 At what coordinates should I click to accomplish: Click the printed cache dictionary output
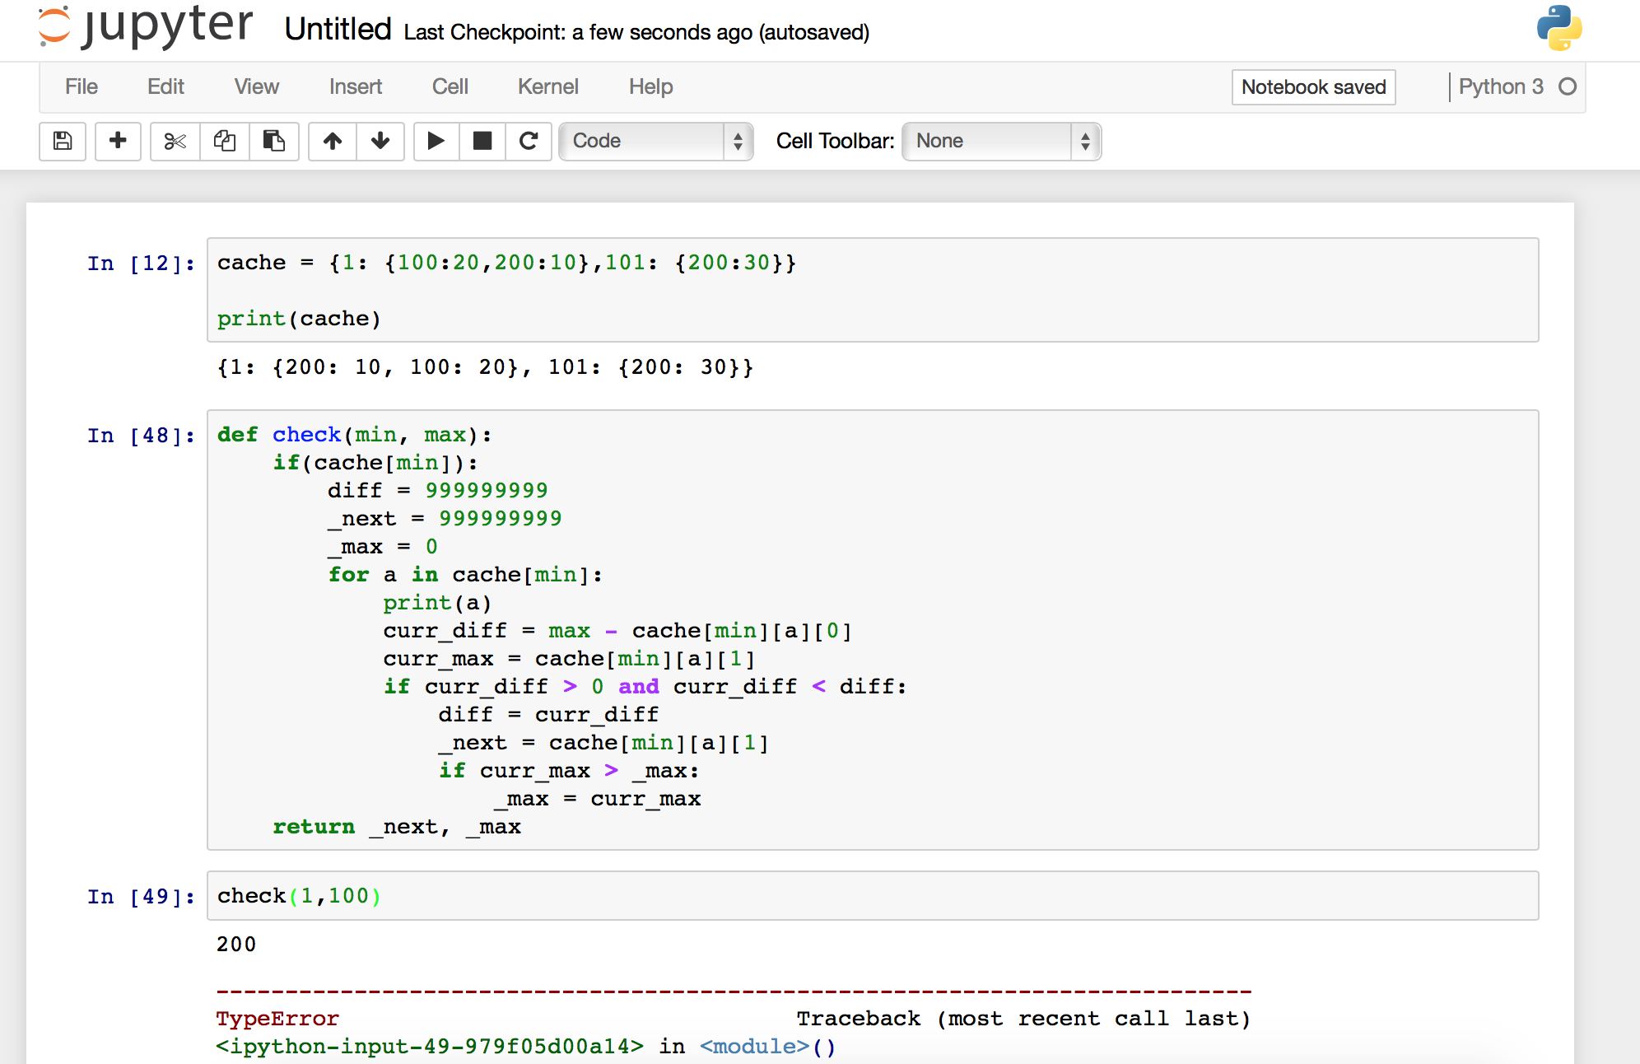click(485, 367)
